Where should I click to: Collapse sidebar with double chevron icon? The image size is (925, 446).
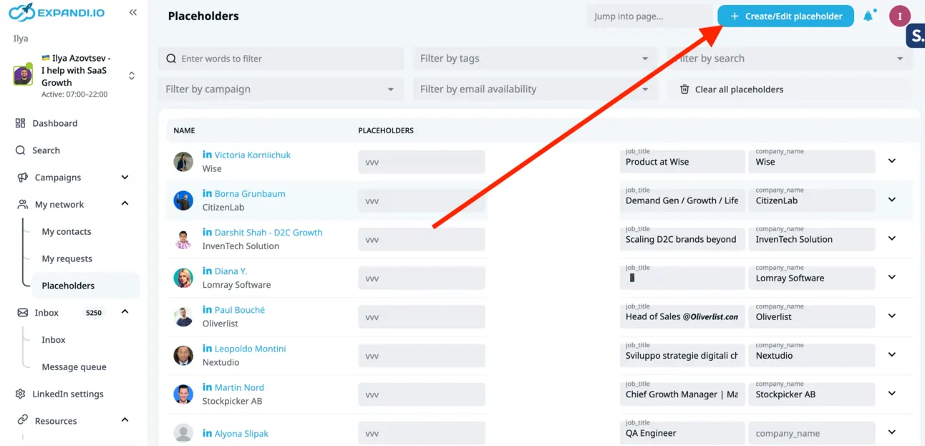[132, 12]
